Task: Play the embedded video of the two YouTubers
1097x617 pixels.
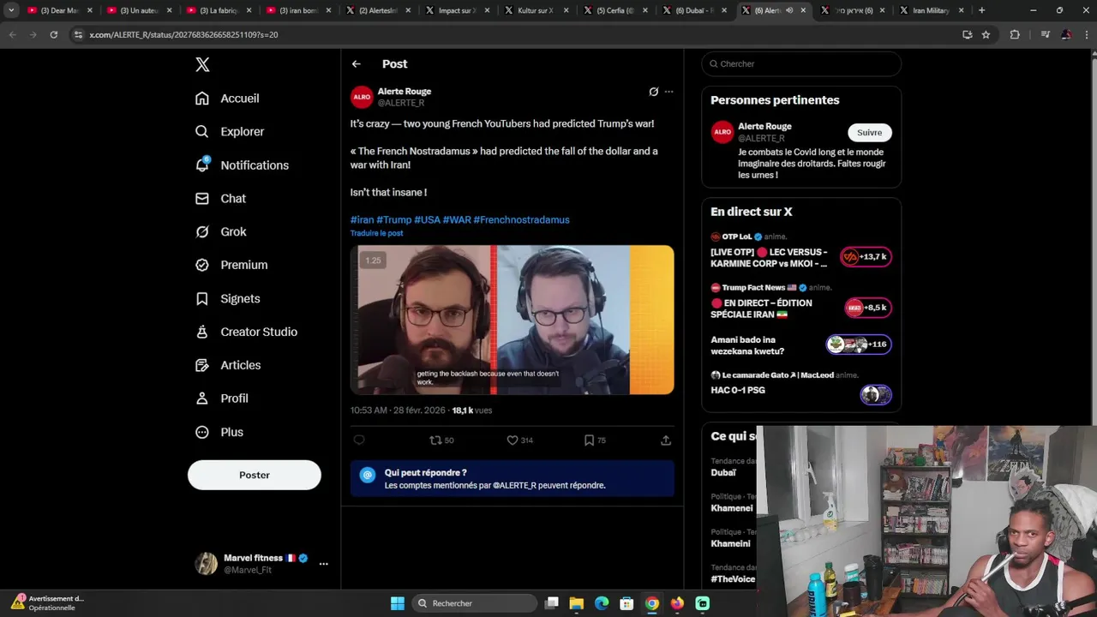Action: pyautogui.click(x=512, y=320)
